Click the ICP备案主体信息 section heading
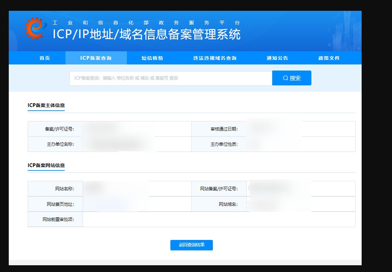The width and height of the screenshot is (392, 272). click(x=46, y=105)
